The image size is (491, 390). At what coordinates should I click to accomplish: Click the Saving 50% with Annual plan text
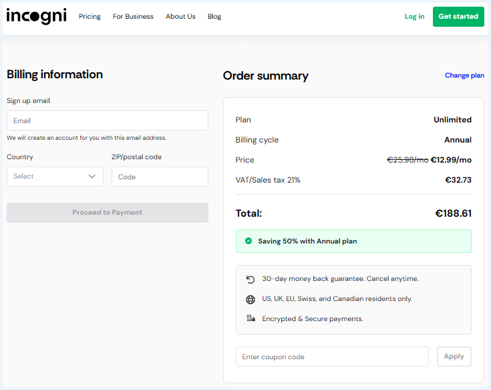coord(307,241)
